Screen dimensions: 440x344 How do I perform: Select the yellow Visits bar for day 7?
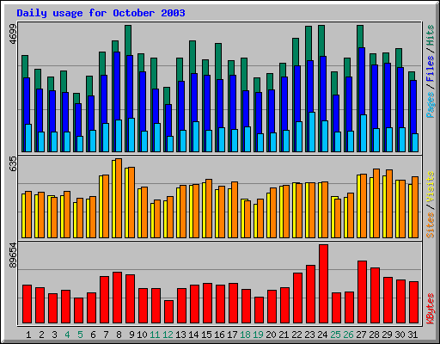click(101, 206)
